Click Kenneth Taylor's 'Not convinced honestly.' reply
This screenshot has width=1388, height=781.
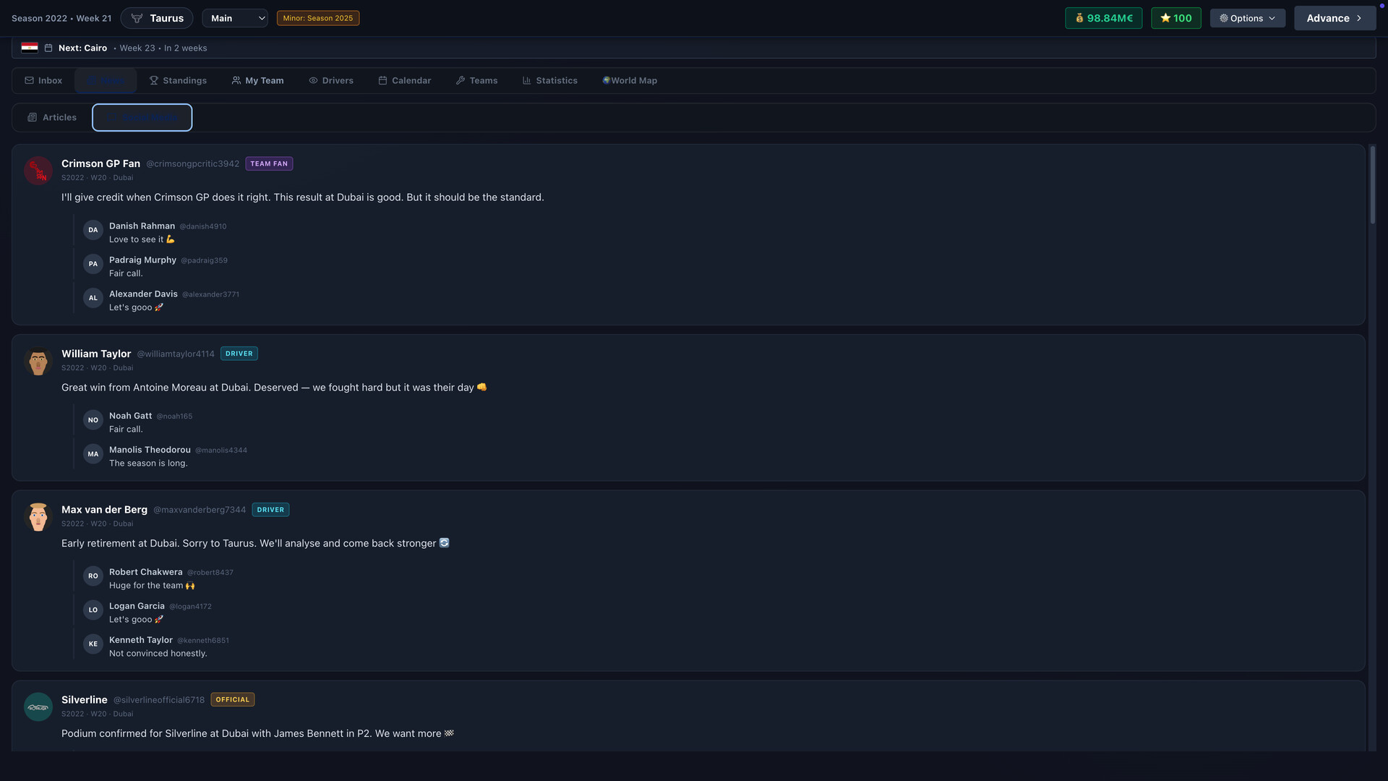coord(158,654)
